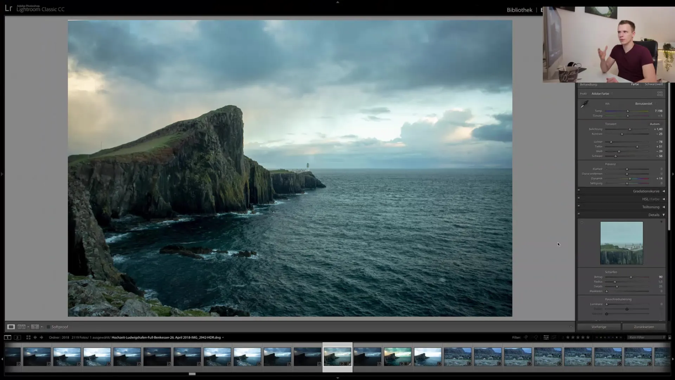Expand the Teiltonung panel
This screenshot has height=380, width=675.
click(664, 207)
